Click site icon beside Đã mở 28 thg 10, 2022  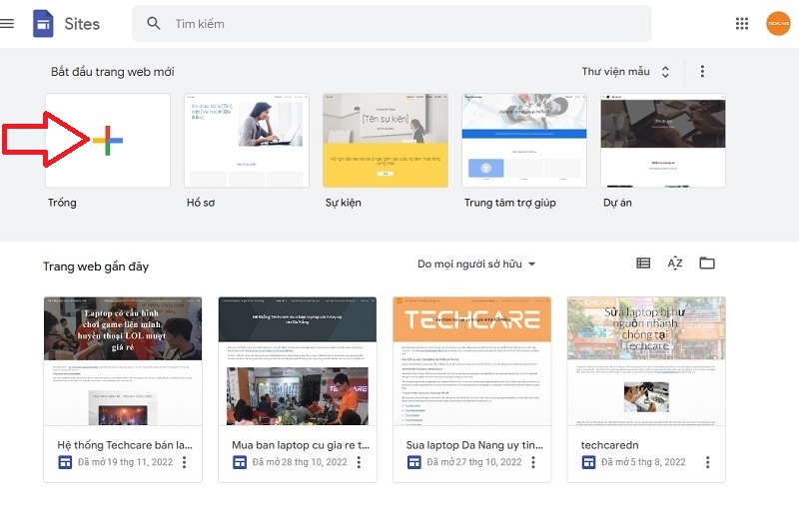tap(240, 462)
